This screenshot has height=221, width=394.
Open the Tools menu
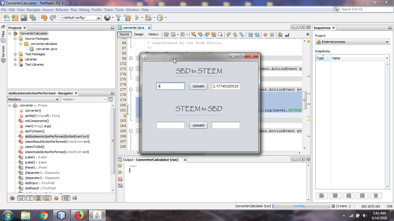pyautogui.click(x=119, y=9)
